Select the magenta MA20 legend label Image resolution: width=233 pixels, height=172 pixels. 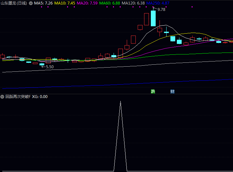[x=87, y=3]
